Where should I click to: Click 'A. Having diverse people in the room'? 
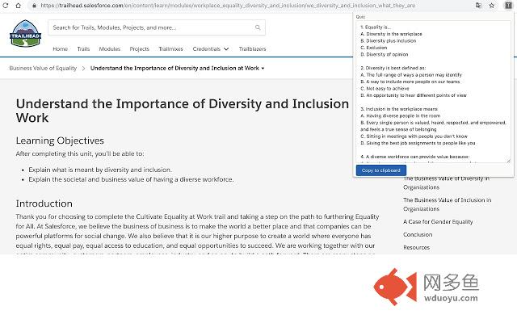tap(401, 115)
